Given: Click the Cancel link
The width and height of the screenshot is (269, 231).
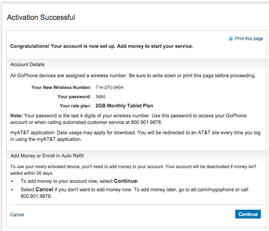Looking at the screenshot, I should click(x=17, y=215).
